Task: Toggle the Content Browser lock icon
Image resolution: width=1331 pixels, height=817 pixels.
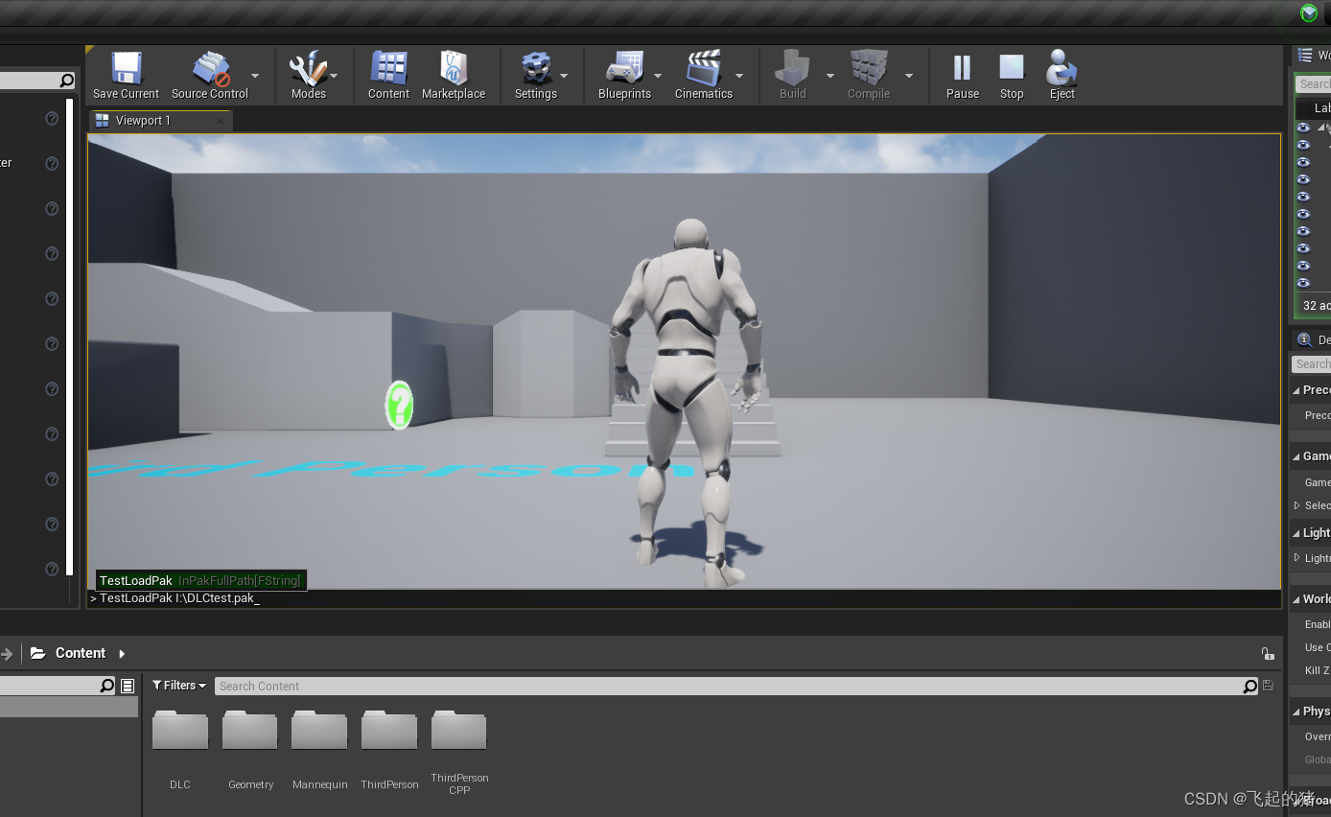Action: click(1268, 653)
